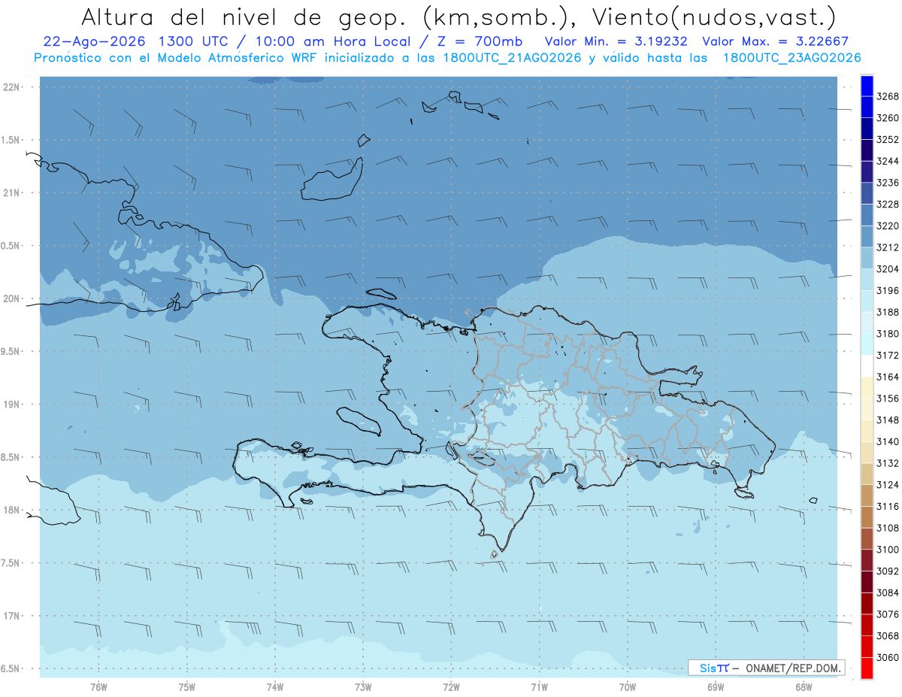Click the color scale value 3060
Screen dimensions: 902x697
coord(888,657)
